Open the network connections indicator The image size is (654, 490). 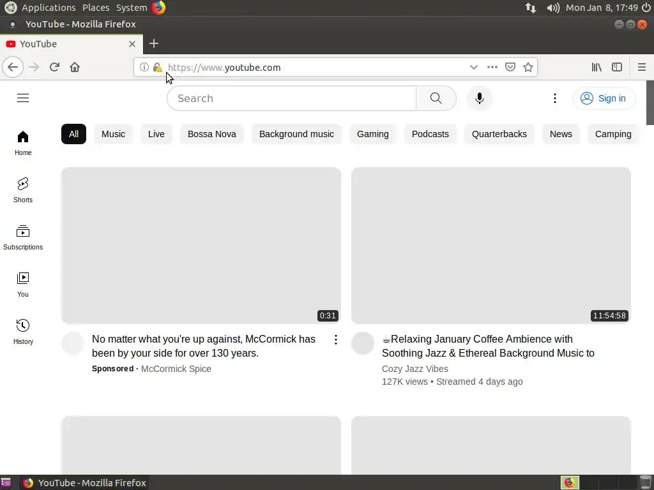tap(531, 8)
